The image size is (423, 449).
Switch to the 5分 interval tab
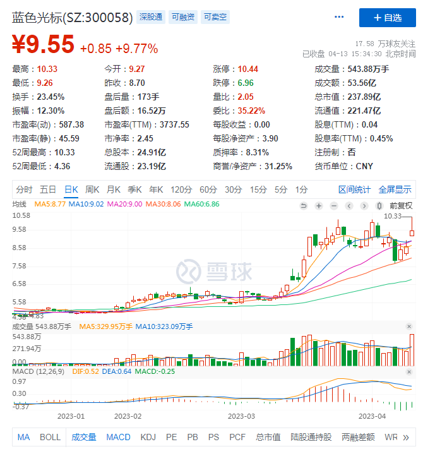click(281, 189)
